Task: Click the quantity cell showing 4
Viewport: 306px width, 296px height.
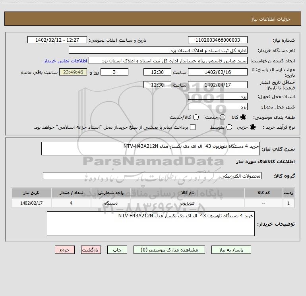Action: point(71,203)
